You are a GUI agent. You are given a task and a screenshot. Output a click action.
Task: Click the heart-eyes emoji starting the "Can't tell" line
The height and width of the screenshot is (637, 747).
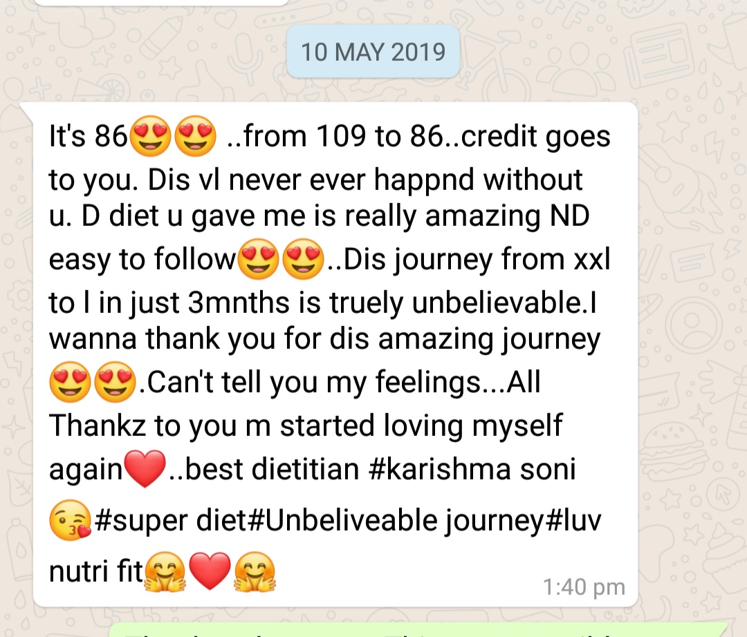pos(70,381)
